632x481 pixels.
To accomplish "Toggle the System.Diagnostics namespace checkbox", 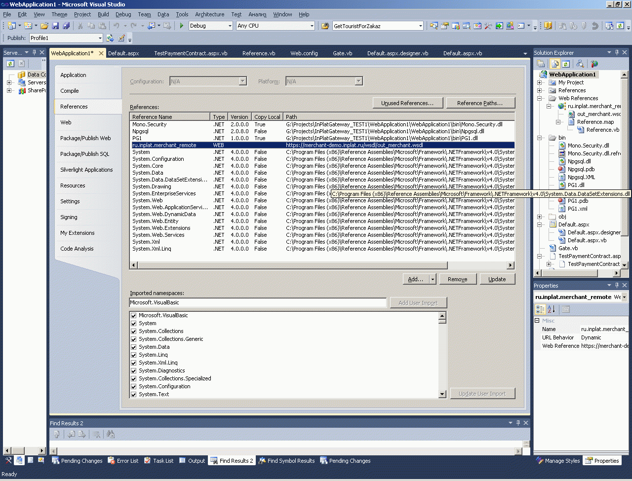I will tap(133, 371).
